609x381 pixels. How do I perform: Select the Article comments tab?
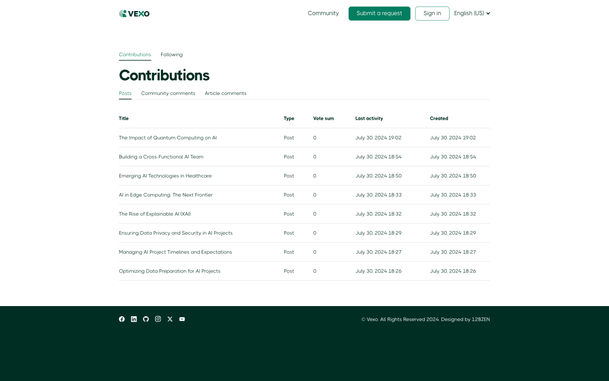225,94
